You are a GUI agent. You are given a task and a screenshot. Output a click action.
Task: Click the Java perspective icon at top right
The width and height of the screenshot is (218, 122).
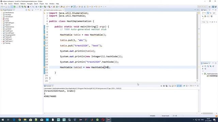(x=213, y=7)
